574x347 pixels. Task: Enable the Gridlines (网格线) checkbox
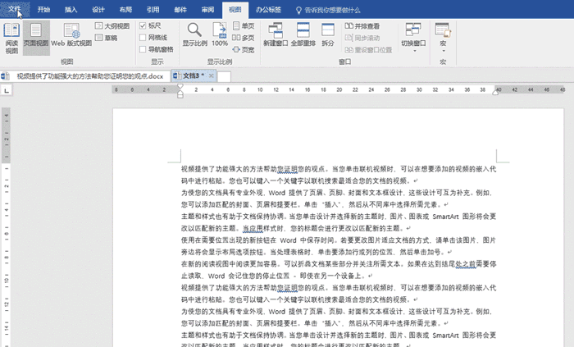click(x=143, y=38)
